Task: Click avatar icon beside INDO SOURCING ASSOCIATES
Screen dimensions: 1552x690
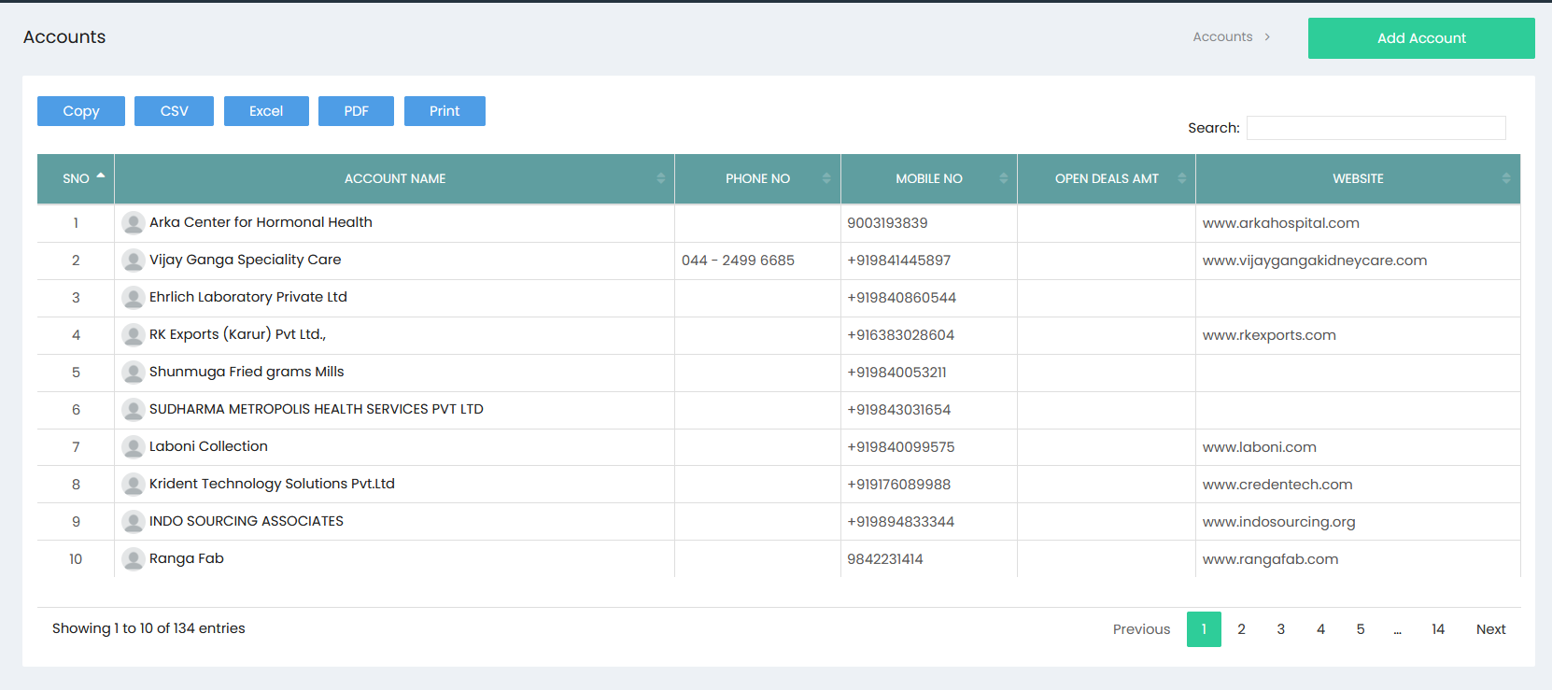Action: [134, 521]
